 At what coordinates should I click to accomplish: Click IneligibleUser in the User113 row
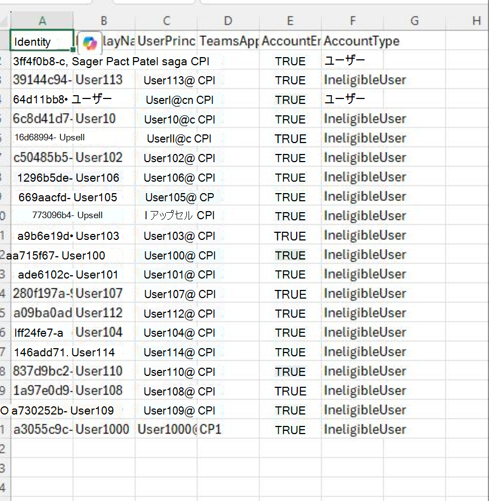tap(365, 80)
